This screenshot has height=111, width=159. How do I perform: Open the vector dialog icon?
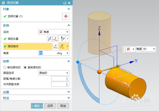[x=55, y=39]
